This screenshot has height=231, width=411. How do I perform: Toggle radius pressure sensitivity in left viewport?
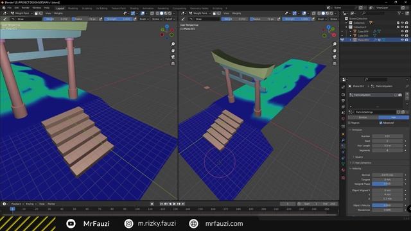(x=101, y=19)
